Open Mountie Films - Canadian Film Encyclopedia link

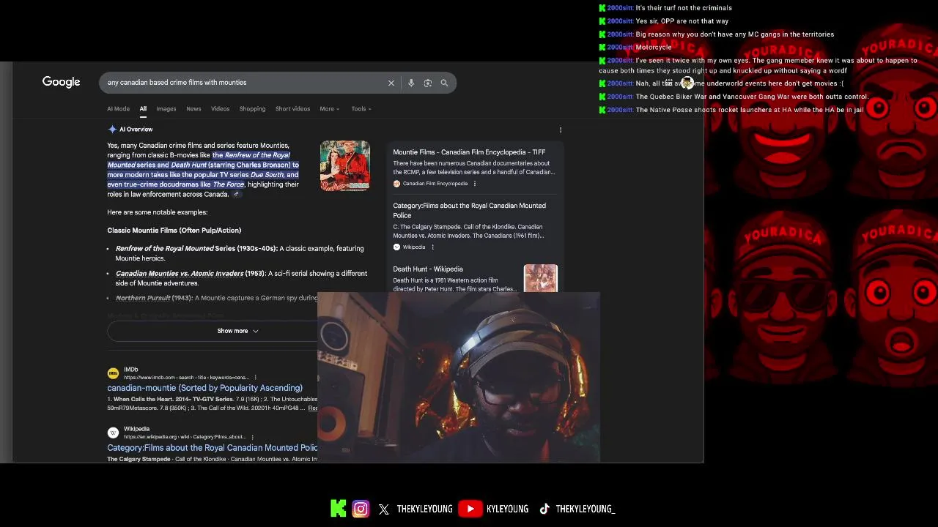click(469, 152)
